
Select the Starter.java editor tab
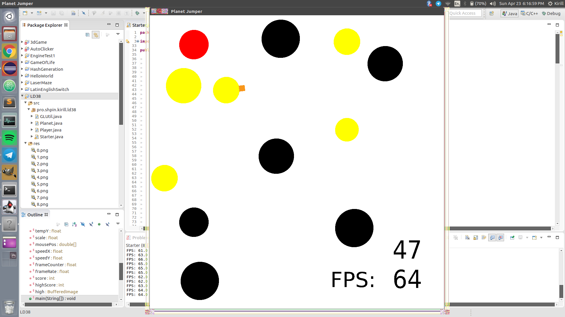pos(137,25)
